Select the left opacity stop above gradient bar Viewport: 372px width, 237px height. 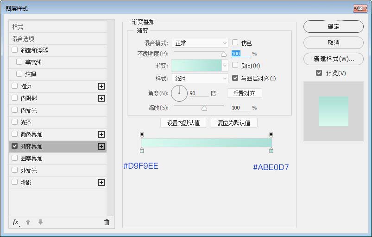(142, 135)
